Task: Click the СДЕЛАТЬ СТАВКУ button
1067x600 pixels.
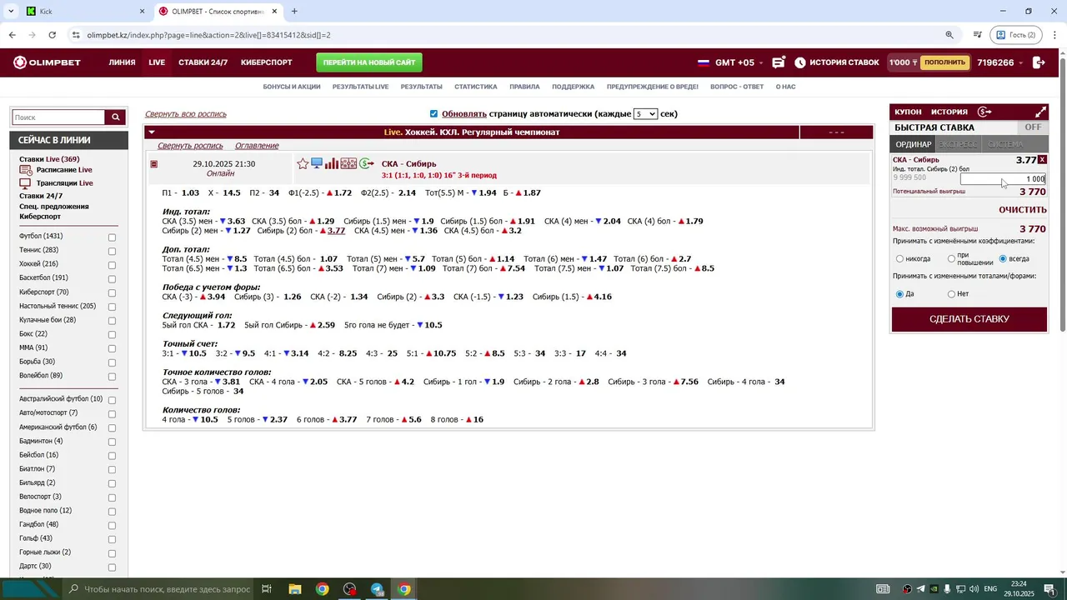Action: [x=969, y=319]
